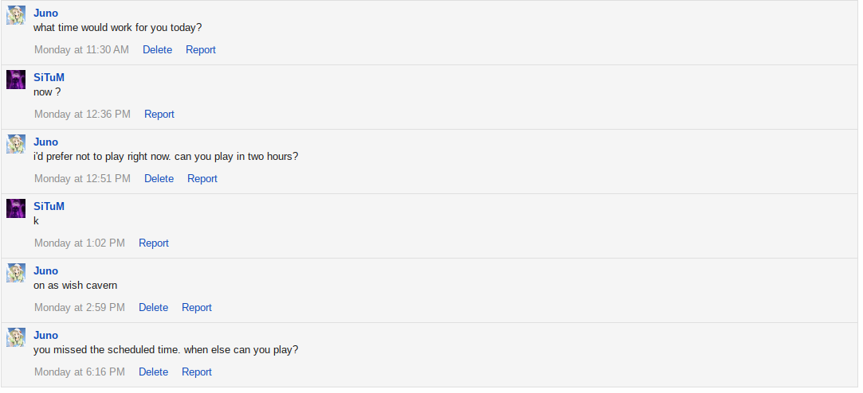863x393 pixels.
Task: Report the 2:59 PM message
Action: click(197, 307)
